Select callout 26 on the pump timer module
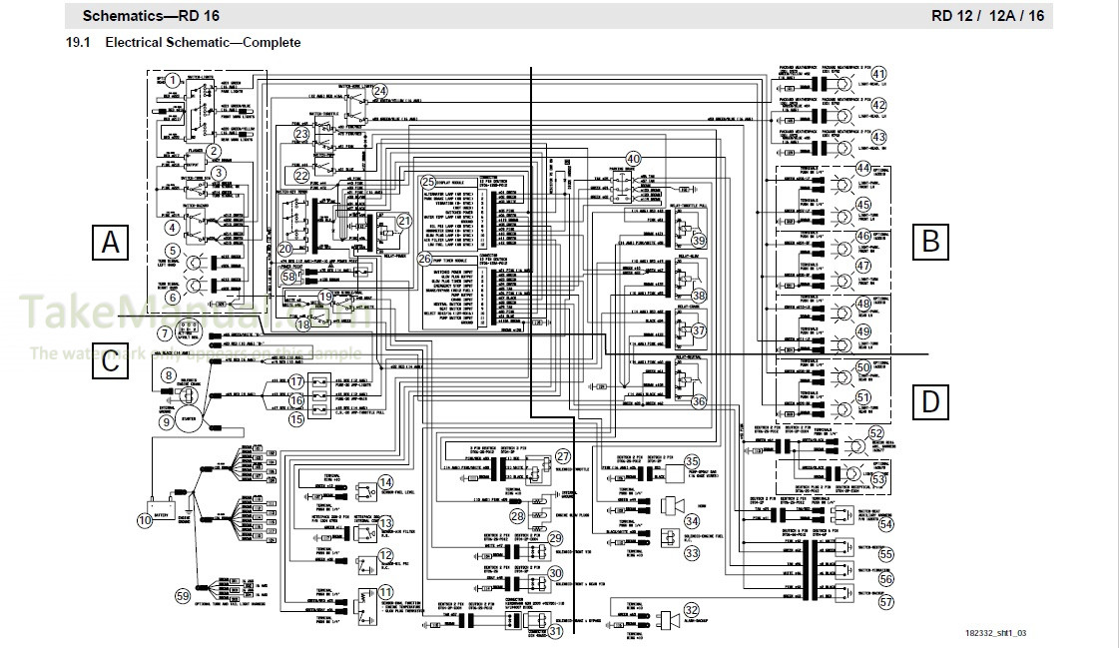 (x=424, y=259)
